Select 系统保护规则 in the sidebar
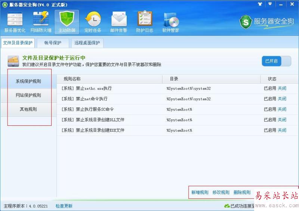299x211 pixels. [x=28, y=81]
